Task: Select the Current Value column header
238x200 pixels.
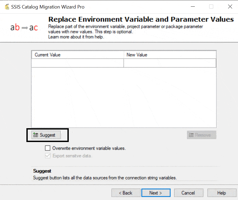Action: coord(78,55)
